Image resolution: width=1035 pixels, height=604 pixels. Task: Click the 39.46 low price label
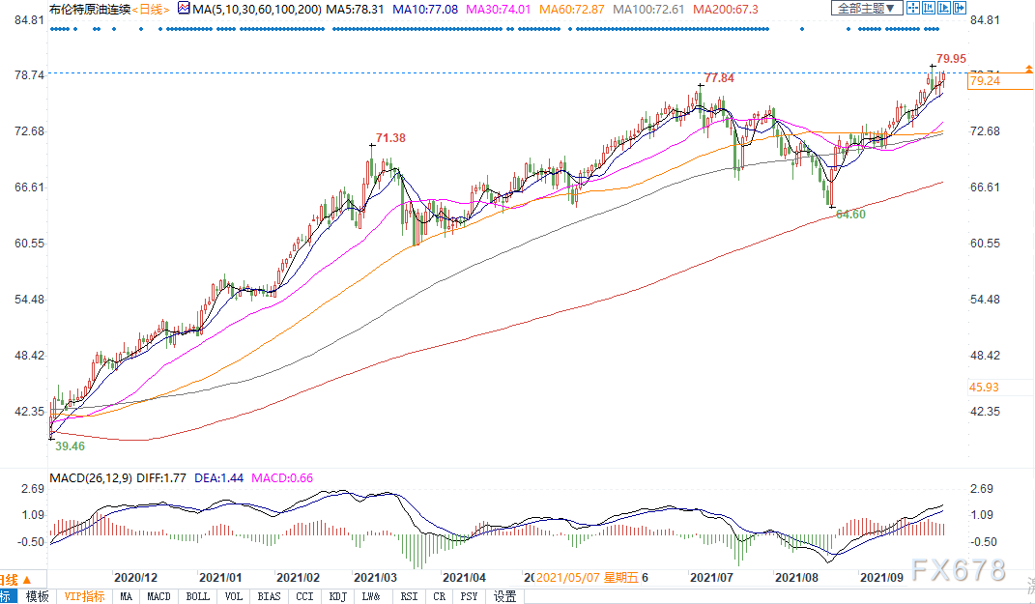point(70,446)
